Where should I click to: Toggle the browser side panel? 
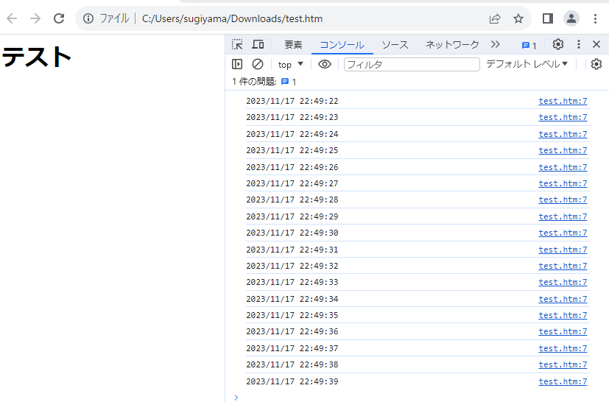click(548, 18)
